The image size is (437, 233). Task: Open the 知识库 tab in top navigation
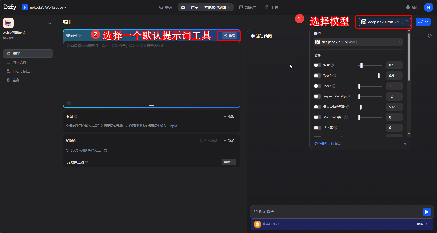pyautogui.click(x=248, y=7)
